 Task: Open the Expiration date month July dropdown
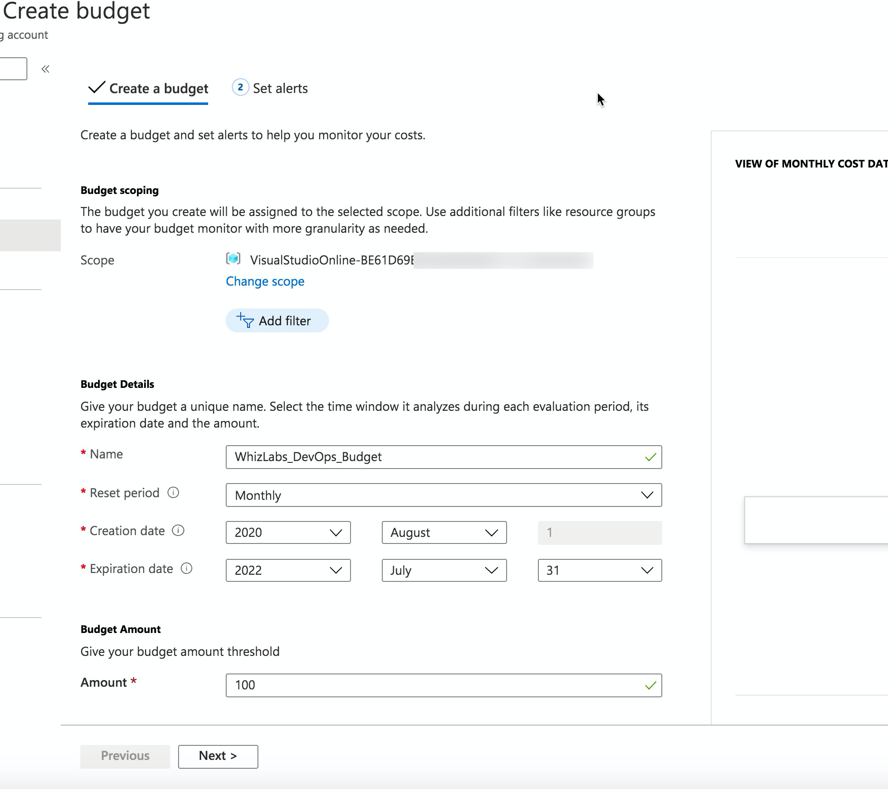(444, 570)
